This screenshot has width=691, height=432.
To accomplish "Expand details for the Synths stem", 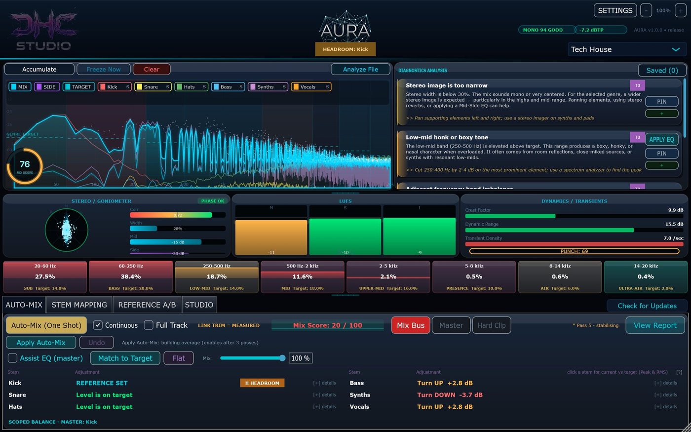I will (665, 395).
